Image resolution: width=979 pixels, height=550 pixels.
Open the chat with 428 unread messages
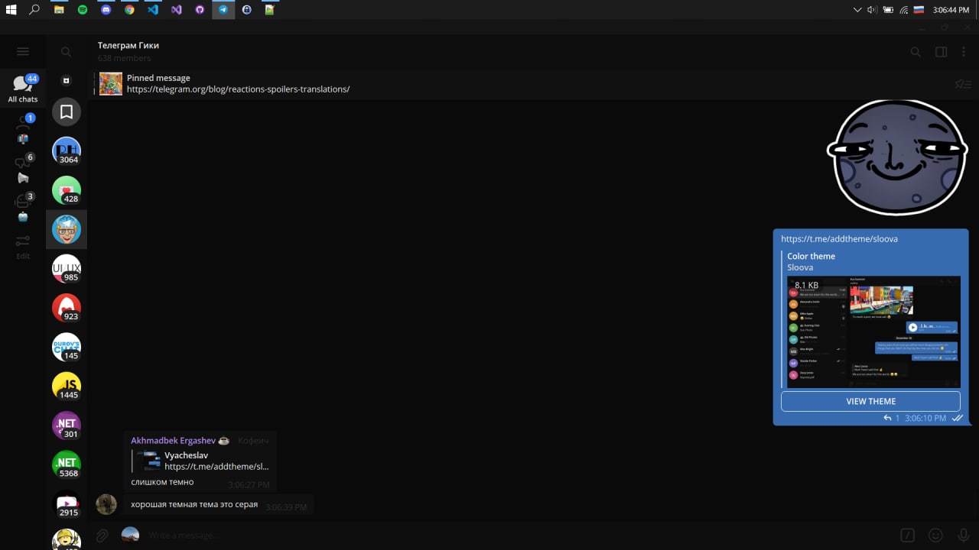(67, 190)
